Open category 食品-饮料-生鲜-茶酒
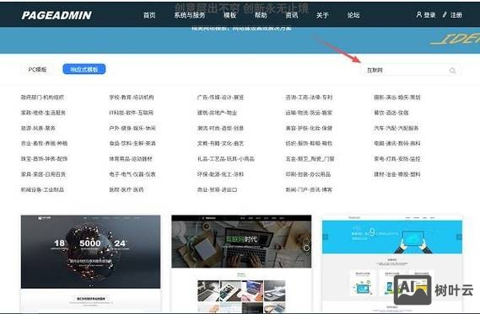This screenshot has height=314, width=480. point(132,143)
